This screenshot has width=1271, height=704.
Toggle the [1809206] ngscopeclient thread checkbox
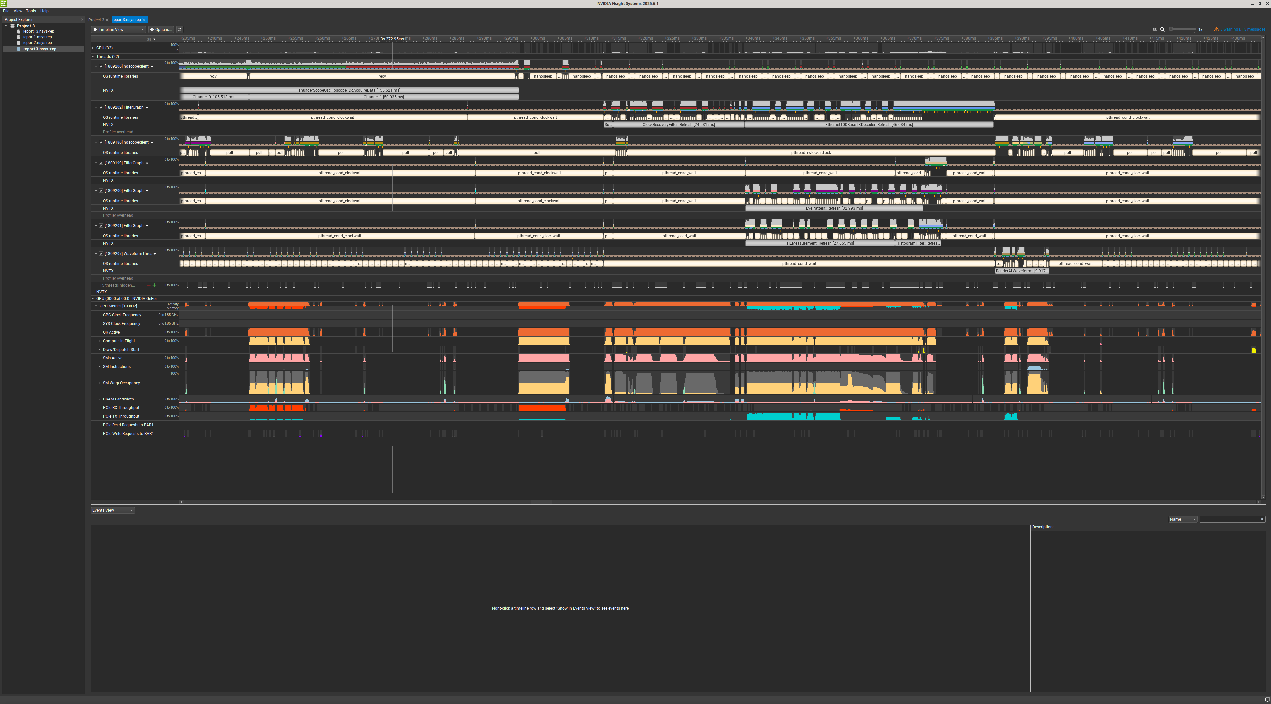(x=101, y=66)
